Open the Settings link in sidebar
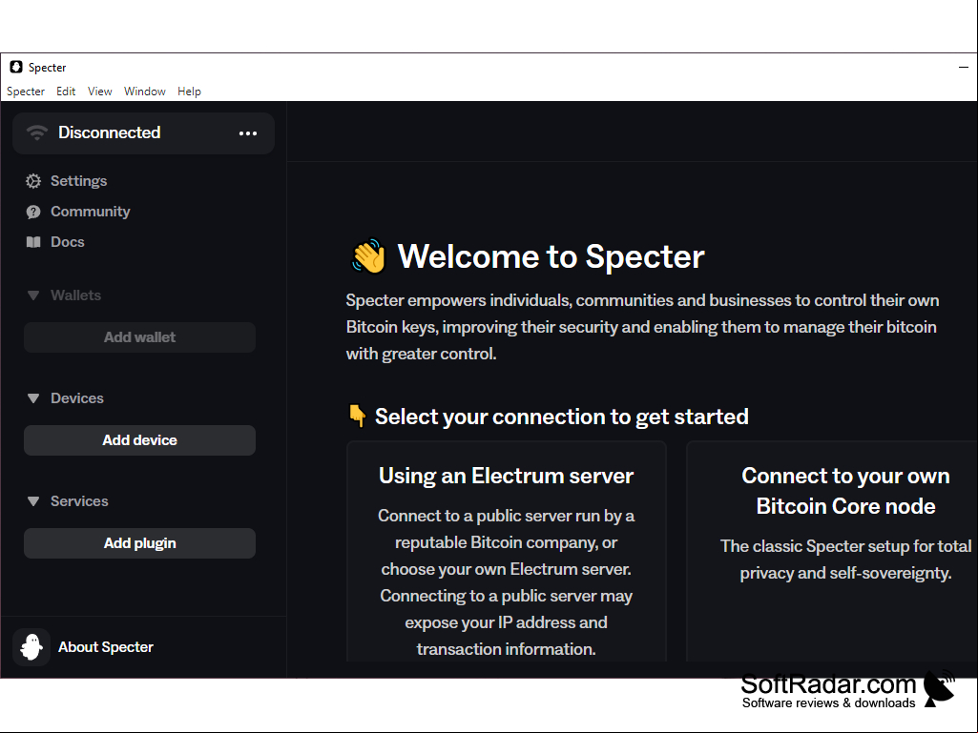The height and width of the screenshot is (733, 978). point(78,181)
